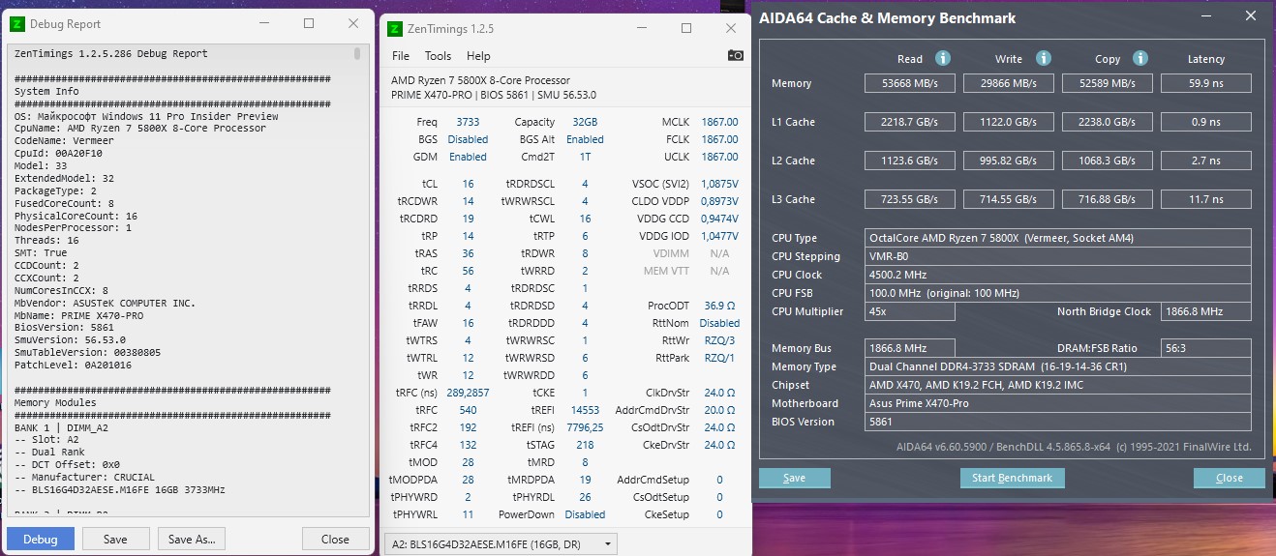Image resolution: width=1276 pixels, height=556 pixels.
Task: Click the Debug button in Debug Report
Action: [41, 539]
